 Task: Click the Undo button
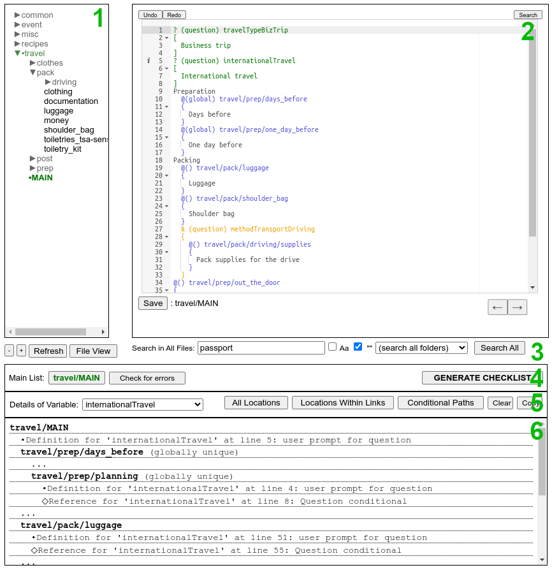coord(150,15)
